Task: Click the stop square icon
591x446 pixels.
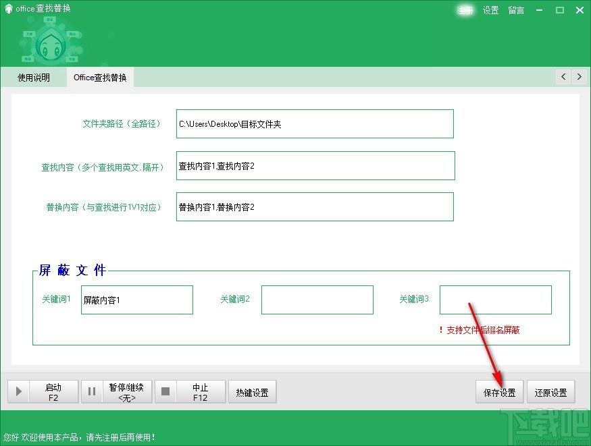Action: click(165, 392)
